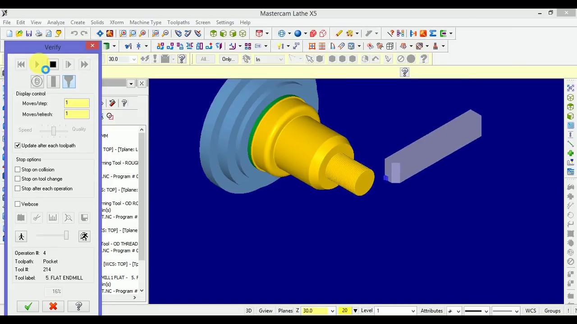Click the globe wireframe display icon
577x324 pixels.
tap(282, 33)
